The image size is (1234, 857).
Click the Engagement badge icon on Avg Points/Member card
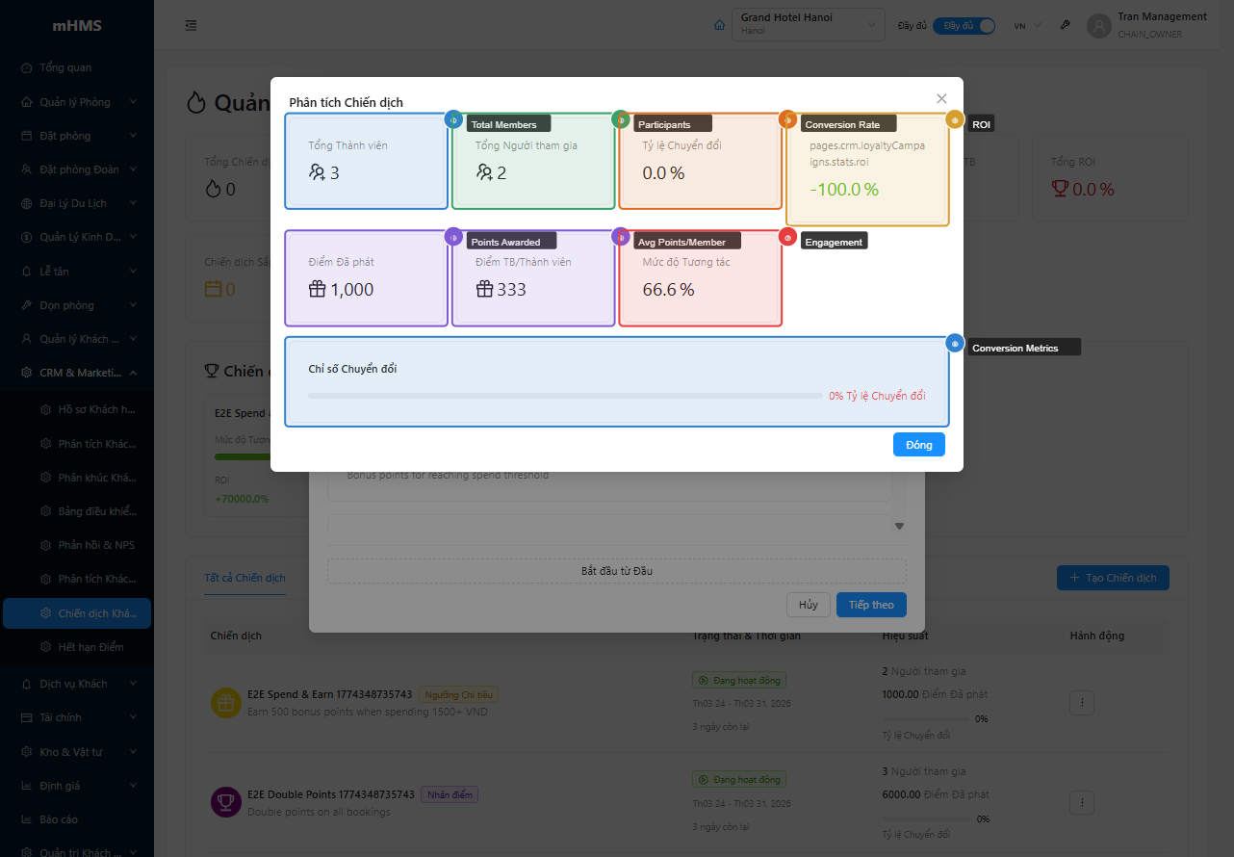(787, 236)
